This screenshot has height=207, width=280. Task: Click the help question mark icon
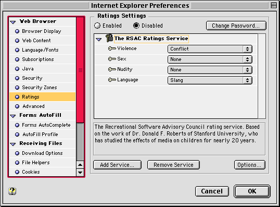pos(12,191)
